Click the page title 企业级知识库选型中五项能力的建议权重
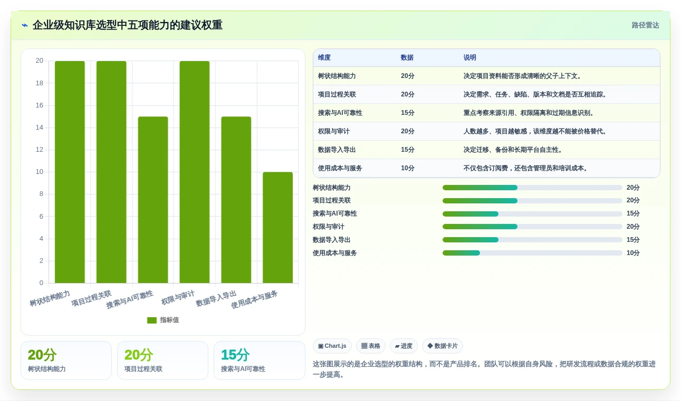 pyautogui.click(x=127, y=25)
